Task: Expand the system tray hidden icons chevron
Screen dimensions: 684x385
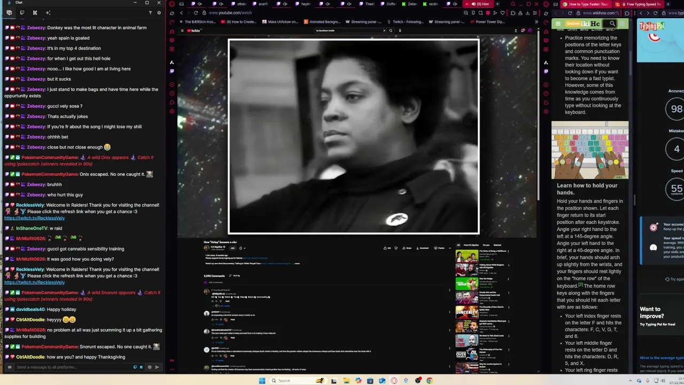Action: (631, 381)
